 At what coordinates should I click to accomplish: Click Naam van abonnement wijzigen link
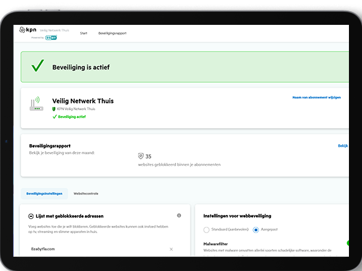(317, 98)
